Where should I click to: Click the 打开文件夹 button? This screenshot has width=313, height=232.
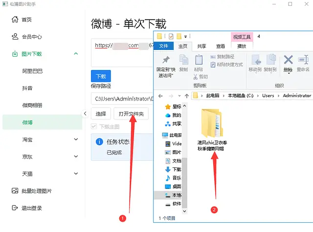click(131, 114)
